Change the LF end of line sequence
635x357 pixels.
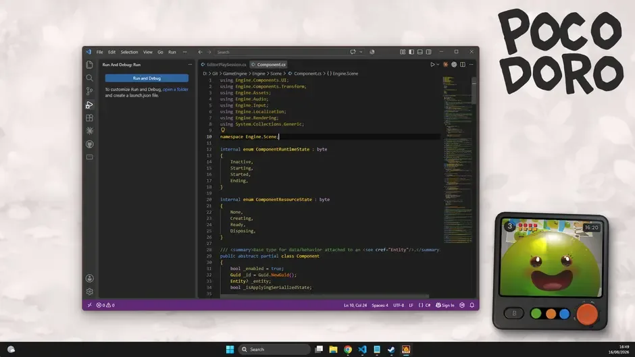411,305
